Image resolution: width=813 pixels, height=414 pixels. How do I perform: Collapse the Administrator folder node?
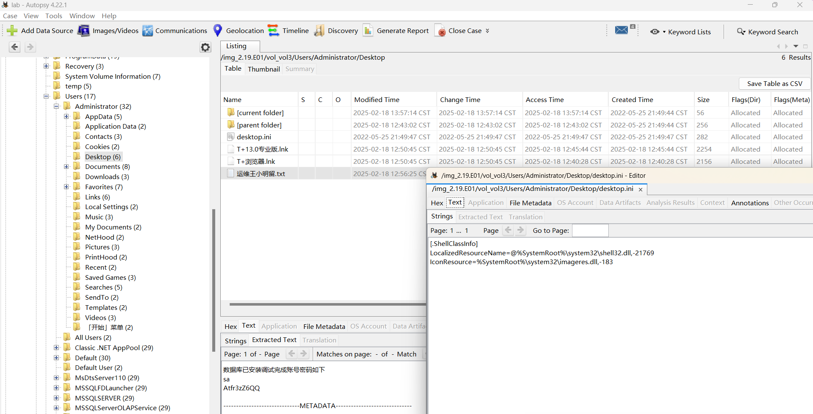pyautogui.click(x=56, y=106)
